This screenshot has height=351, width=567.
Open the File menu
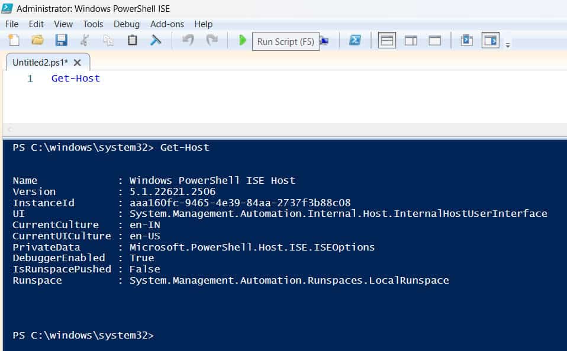(x=12, y=24)
